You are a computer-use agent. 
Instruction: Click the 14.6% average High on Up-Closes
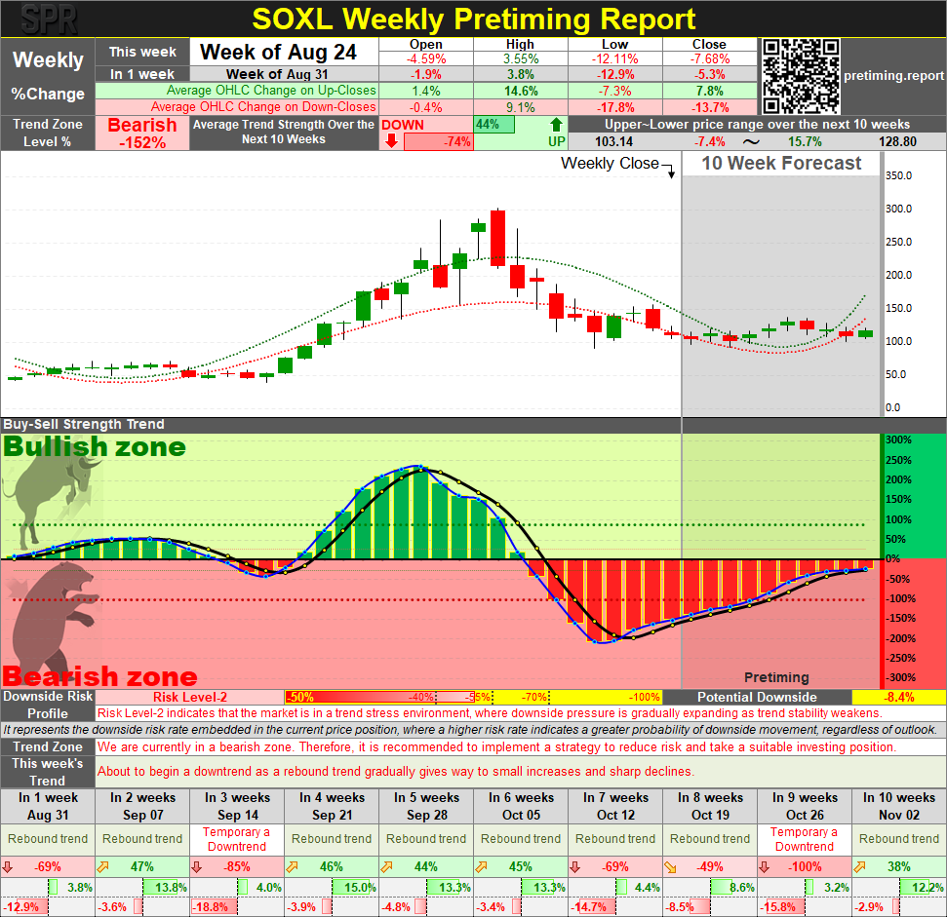pos(521,91)
